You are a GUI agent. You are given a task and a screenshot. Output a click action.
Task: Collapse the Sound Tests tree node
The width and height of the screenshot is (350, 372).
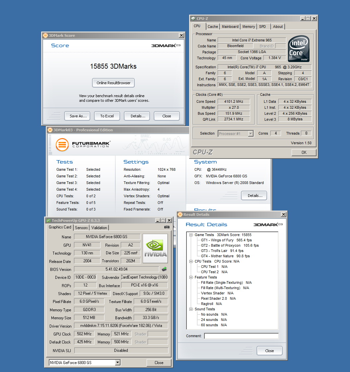(x=191, y=309)
